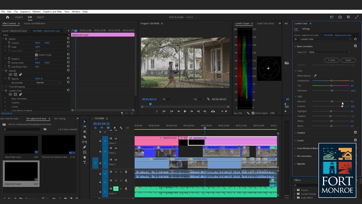
Task: Switch to the Import workspace tab
Action: coord(19,17)
